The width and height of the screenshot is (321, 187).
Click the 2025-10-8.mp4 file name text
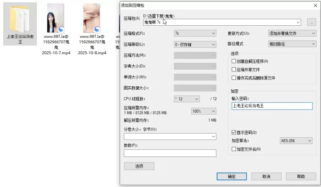click(92, 45)
